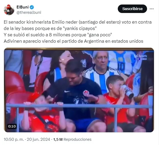The image size is (159, 145).
Task: Visit the @therealbuni handle link
Action: pyautogui.click(x=29, y=12)
